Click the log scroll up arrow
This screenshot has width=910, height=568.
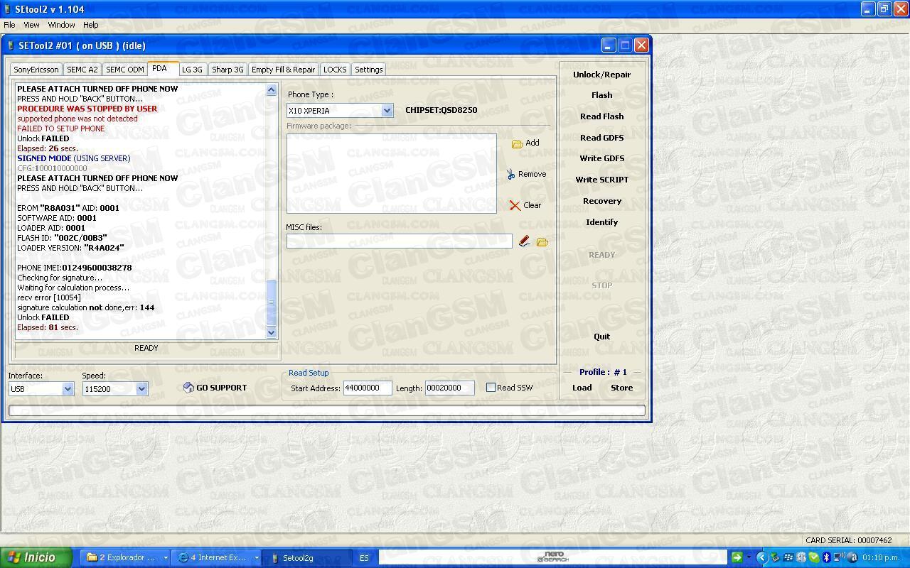point(271,89)
